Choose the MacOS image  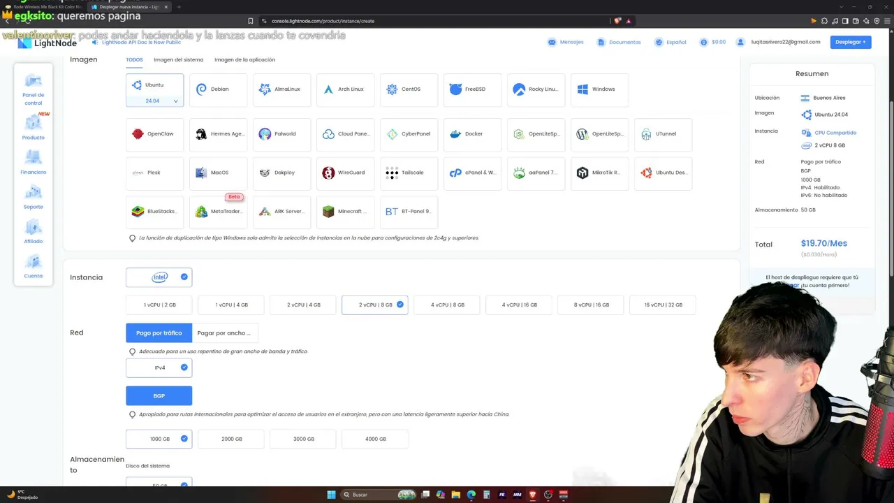point(218,173)
